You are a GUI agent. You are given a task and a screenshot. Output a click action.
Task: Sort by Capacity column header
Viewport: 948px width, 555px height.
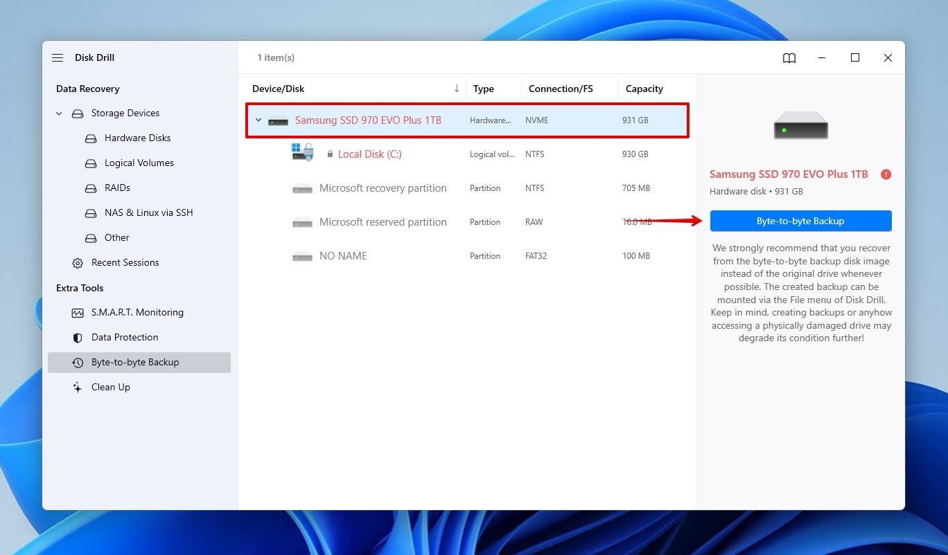pyautogui.click(x=644, y=89)
